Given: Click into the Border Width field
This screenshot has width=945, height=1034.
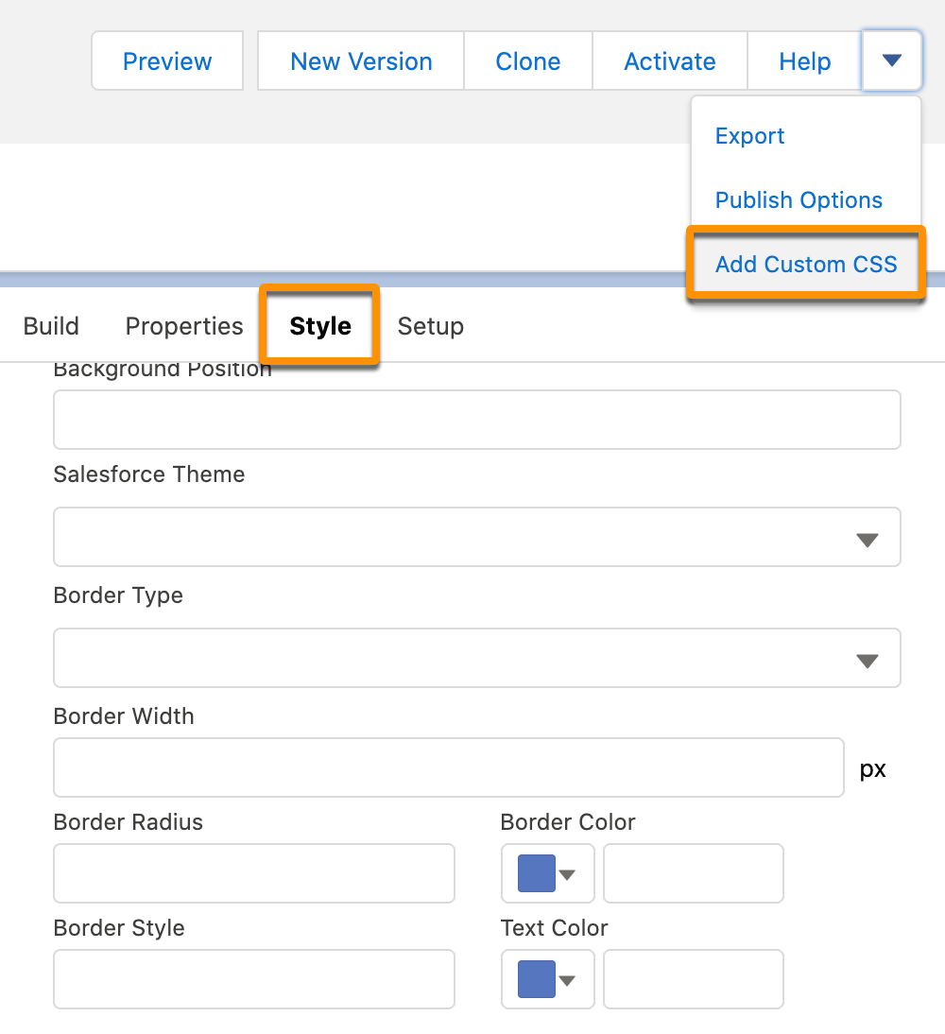Looking at the screenshot, I should (x=449, y=767).
